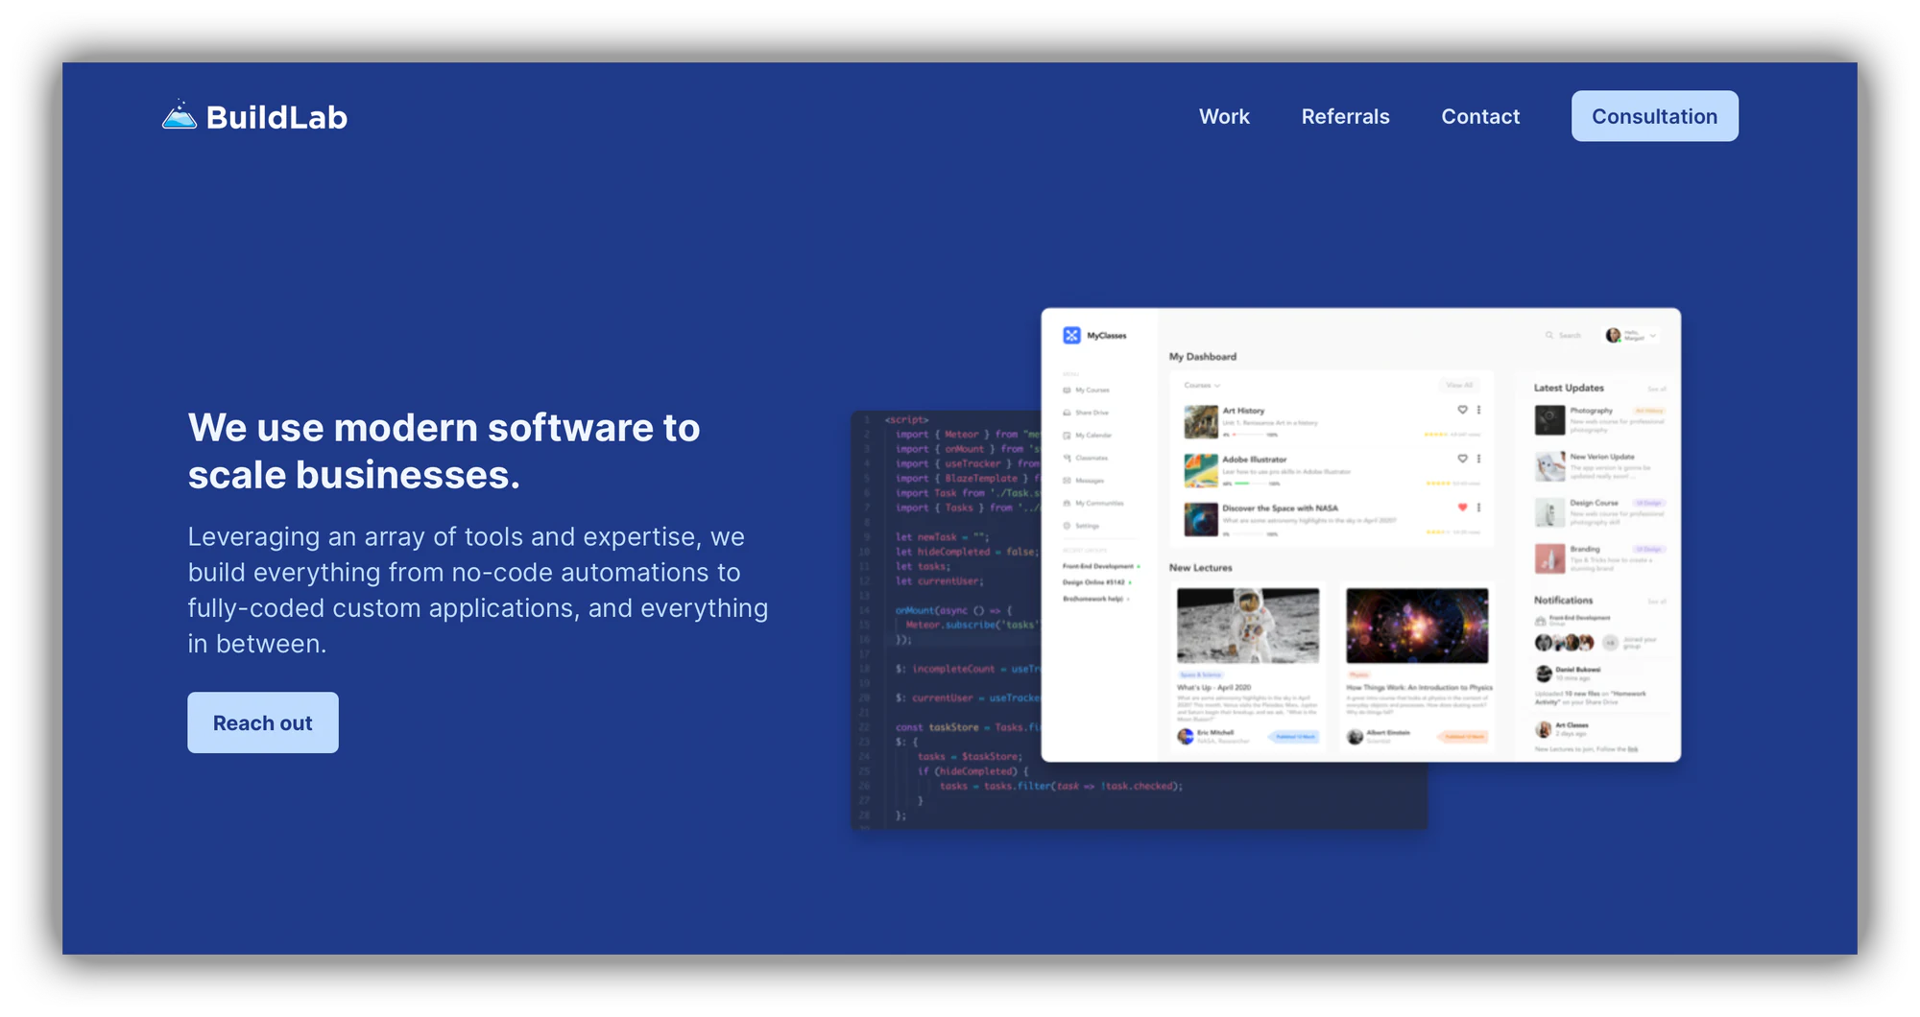Unlike the Discover the Space with NASA heart
1920x1017 pixels.
1462,508
